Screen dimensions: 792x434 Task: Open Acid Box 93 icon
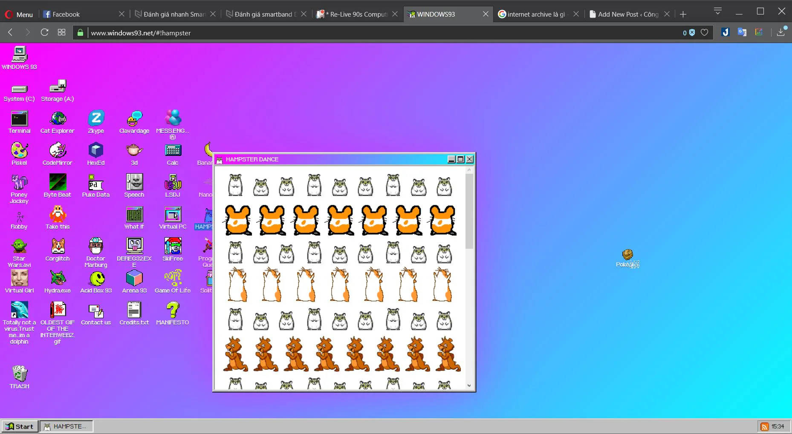pyautogui.click(x=96, y=282)
